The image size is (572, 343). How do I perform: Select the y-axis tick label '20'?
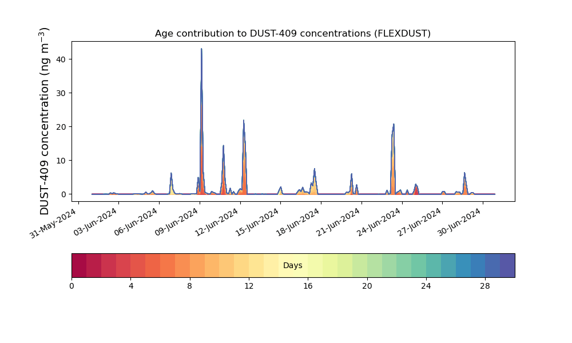tap(61, 127)
